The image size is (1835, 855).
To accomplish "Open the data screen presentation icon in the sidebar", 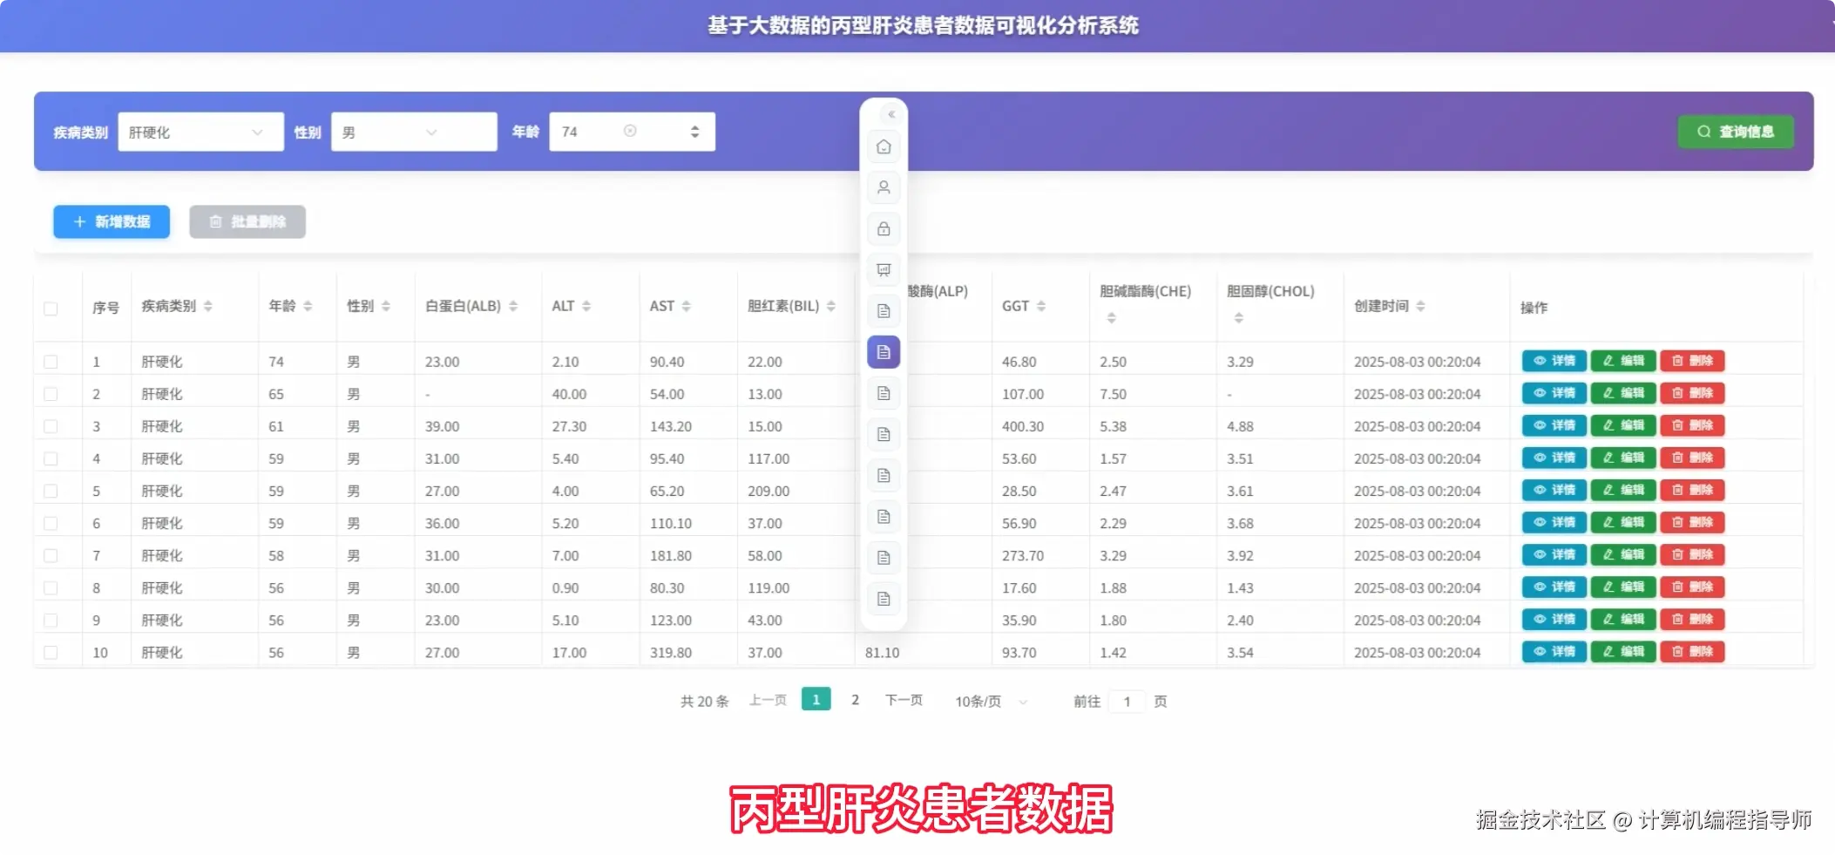I will pos(884,270).
